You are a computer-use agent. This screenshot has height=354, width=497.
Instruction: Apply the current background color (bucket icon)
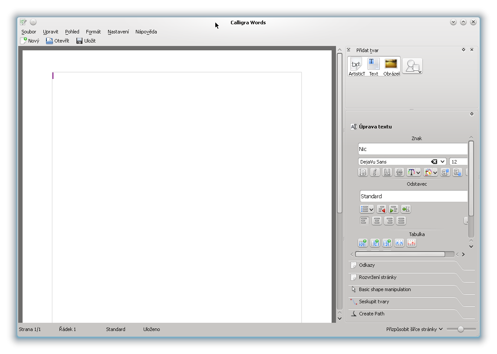point(428,172)
